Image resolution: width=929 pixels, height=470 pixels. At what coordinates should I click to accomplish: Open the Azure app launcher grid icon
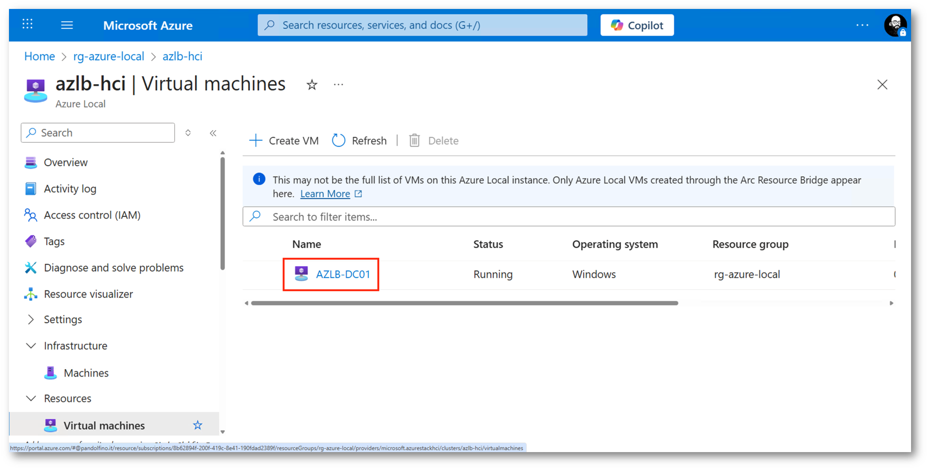(27, 24)
